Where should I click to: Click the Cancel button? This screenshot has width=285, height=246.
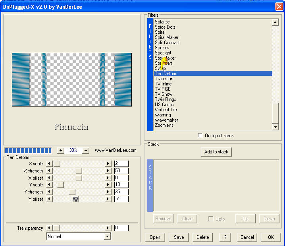(x=247, y=237)
